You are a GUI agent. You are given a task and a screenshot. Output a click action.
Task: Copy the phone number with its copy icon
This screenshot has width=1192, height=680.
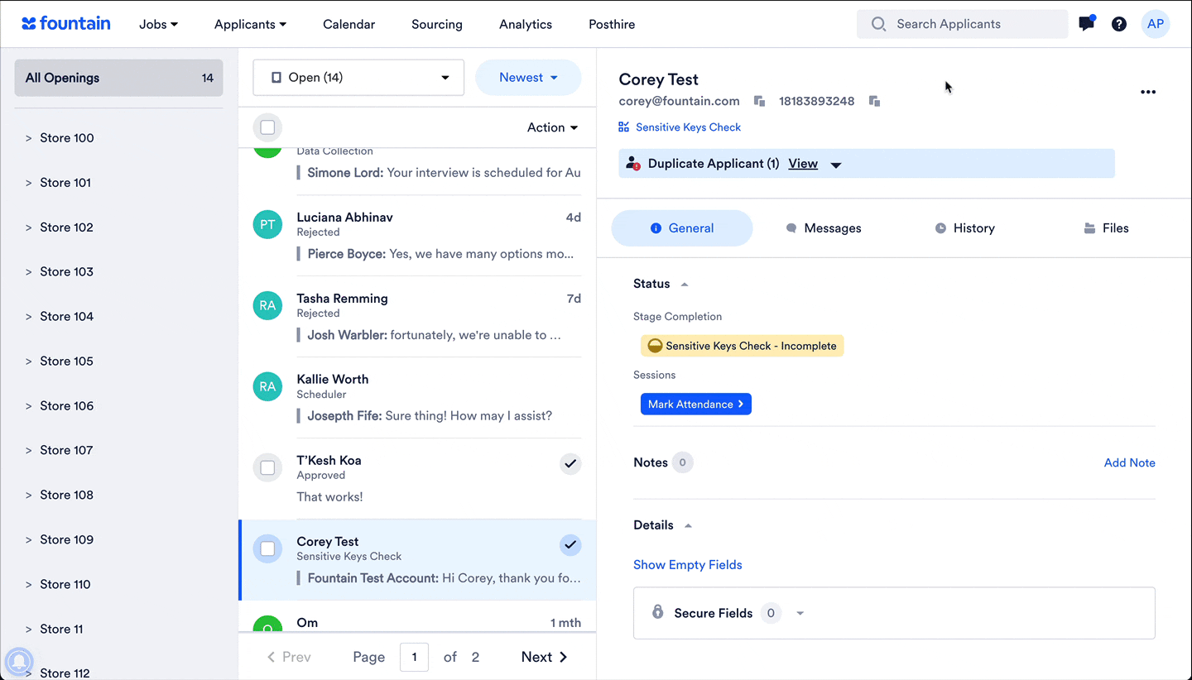875,101
